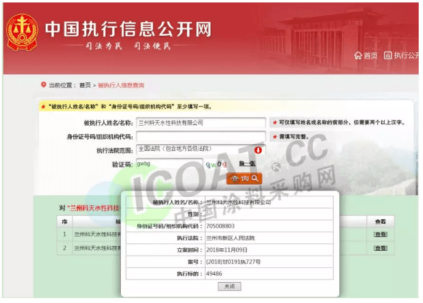Open the 执行公开 navigation menu item
This screenshot has height=303, width=423.
tap(406, 56)
